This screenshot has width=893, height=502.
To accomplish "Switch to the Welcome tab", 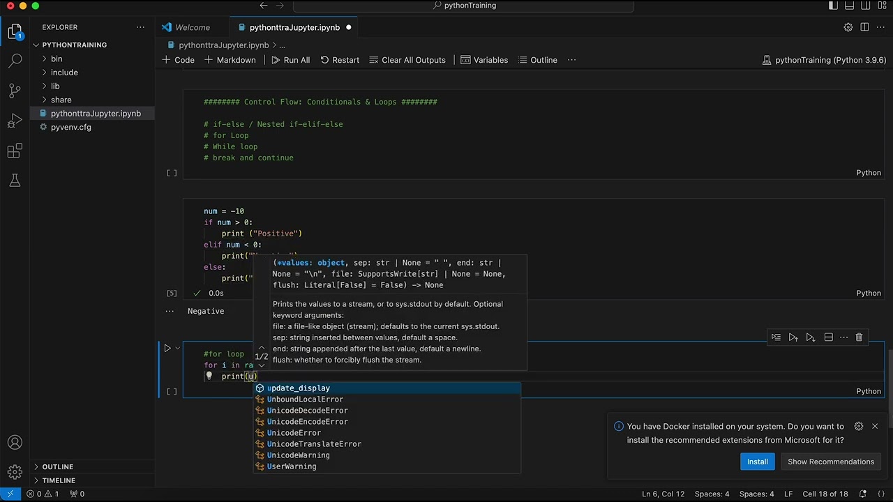I will (x=193, y=27).
